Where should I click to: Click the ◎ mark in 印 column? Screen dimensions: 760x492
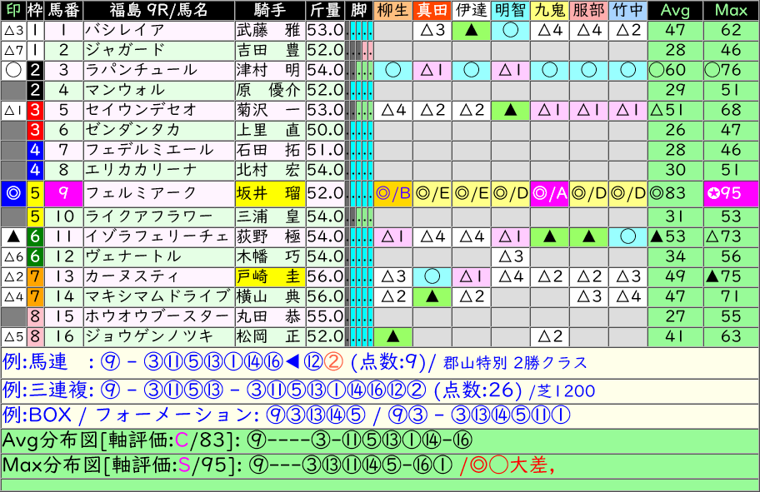[13, 193]
